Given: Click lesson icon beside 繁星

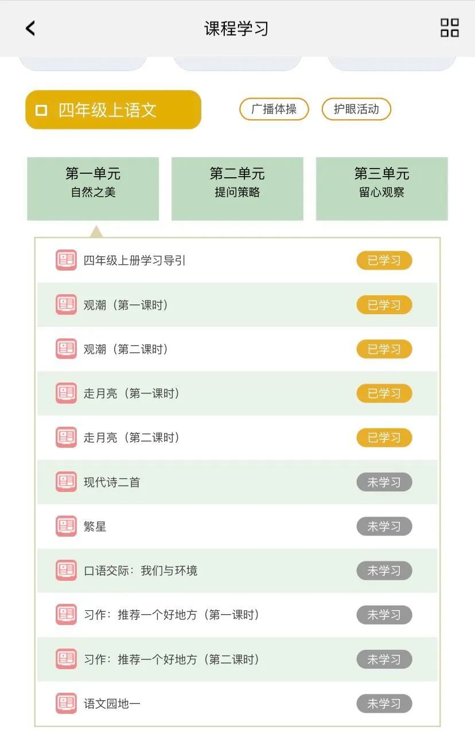Looking at the screenshot, I should (x=66, y=526).
